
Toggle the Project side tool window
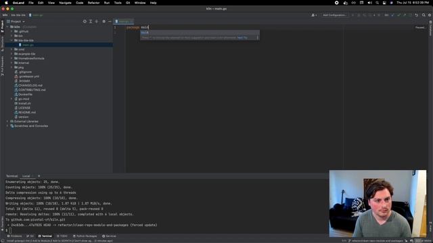tap(2, 26)
